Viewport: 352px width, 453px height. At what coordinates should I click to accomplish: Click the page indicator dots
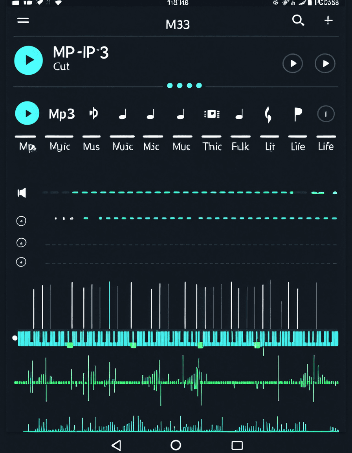[x=184, y=85]
